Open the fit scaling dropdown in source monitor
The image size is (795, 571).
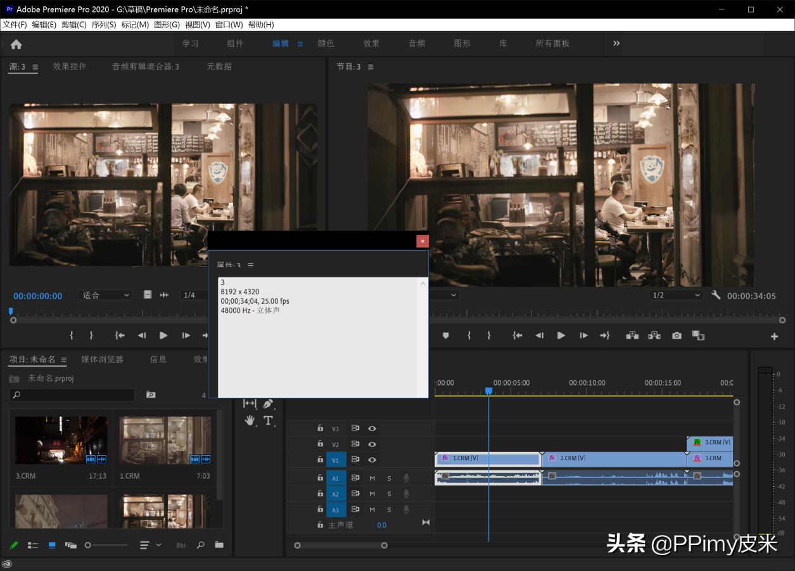coord(105,295)
